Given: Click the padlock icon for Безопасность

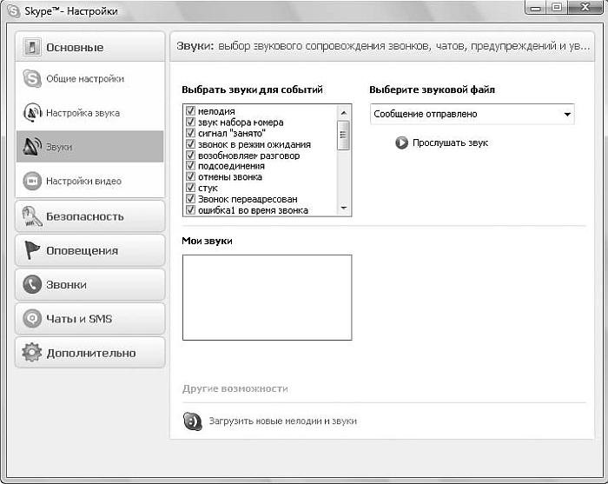Looking at the screenshot, I should pyautogui.click(x=32, y=216).
